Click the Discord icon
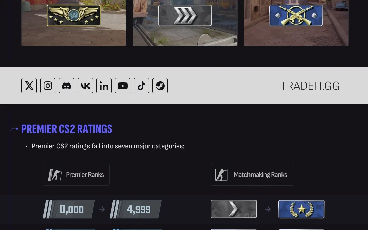 (66, 86)
